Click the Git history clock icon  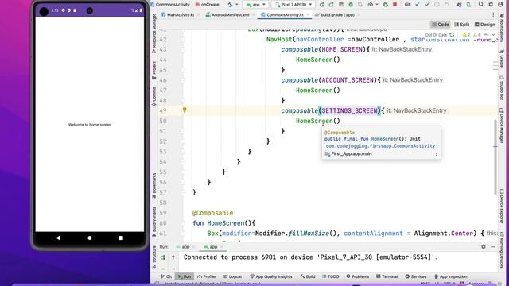pos(437,5)
